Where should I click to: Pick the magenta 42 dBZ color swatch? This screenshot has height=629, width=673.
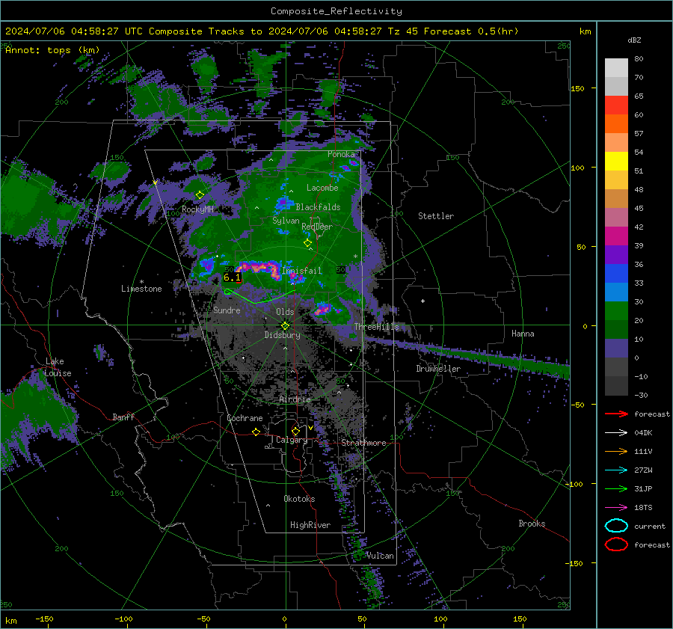click(616, 236)
